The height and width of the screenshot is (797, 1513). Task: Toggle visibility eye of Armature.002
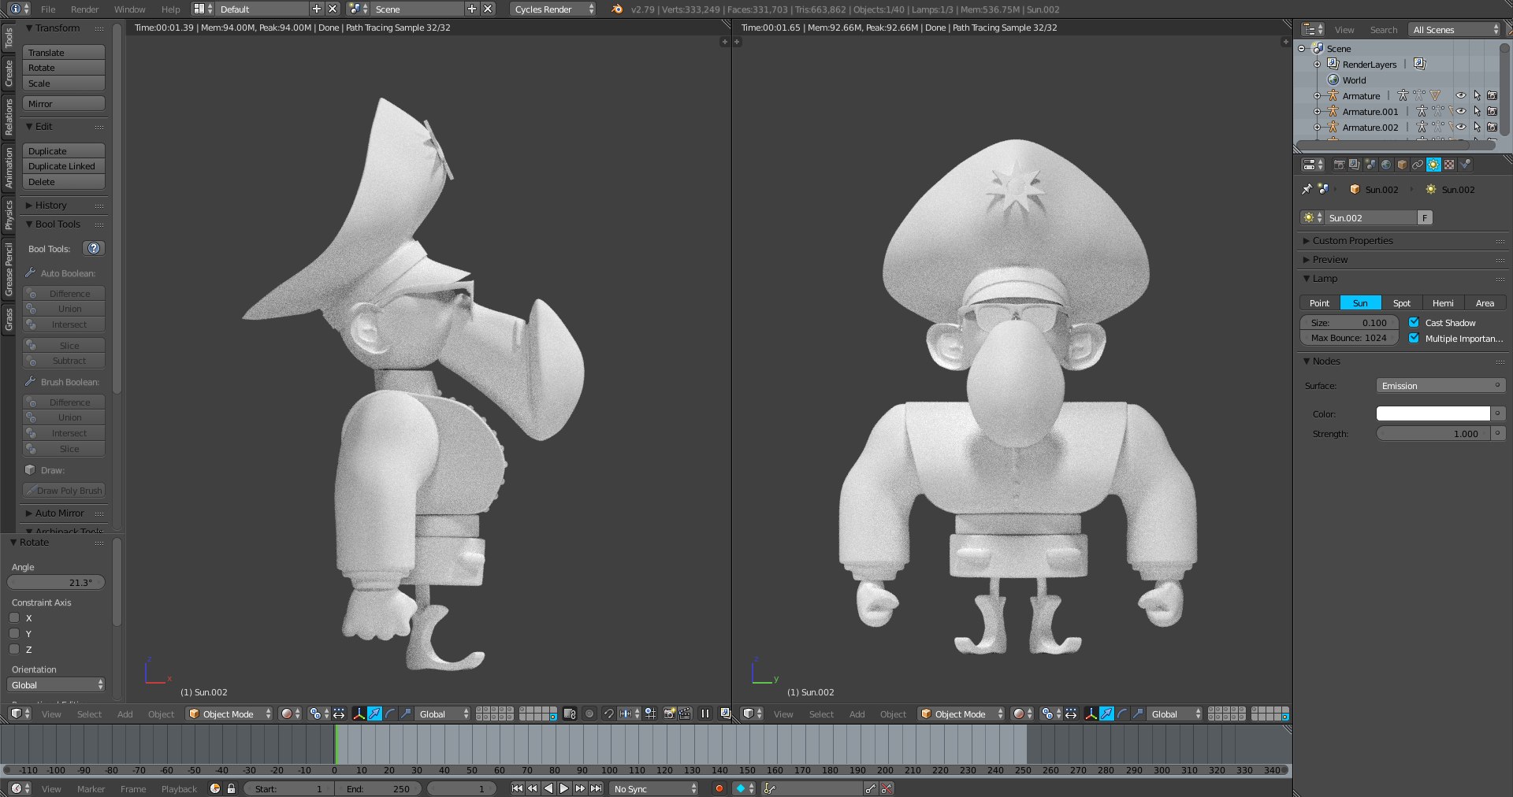1461,127
